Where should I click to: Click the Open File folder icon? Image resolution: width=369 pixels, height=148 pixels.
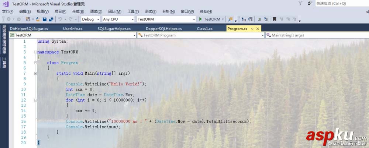(x=38, y=19)
